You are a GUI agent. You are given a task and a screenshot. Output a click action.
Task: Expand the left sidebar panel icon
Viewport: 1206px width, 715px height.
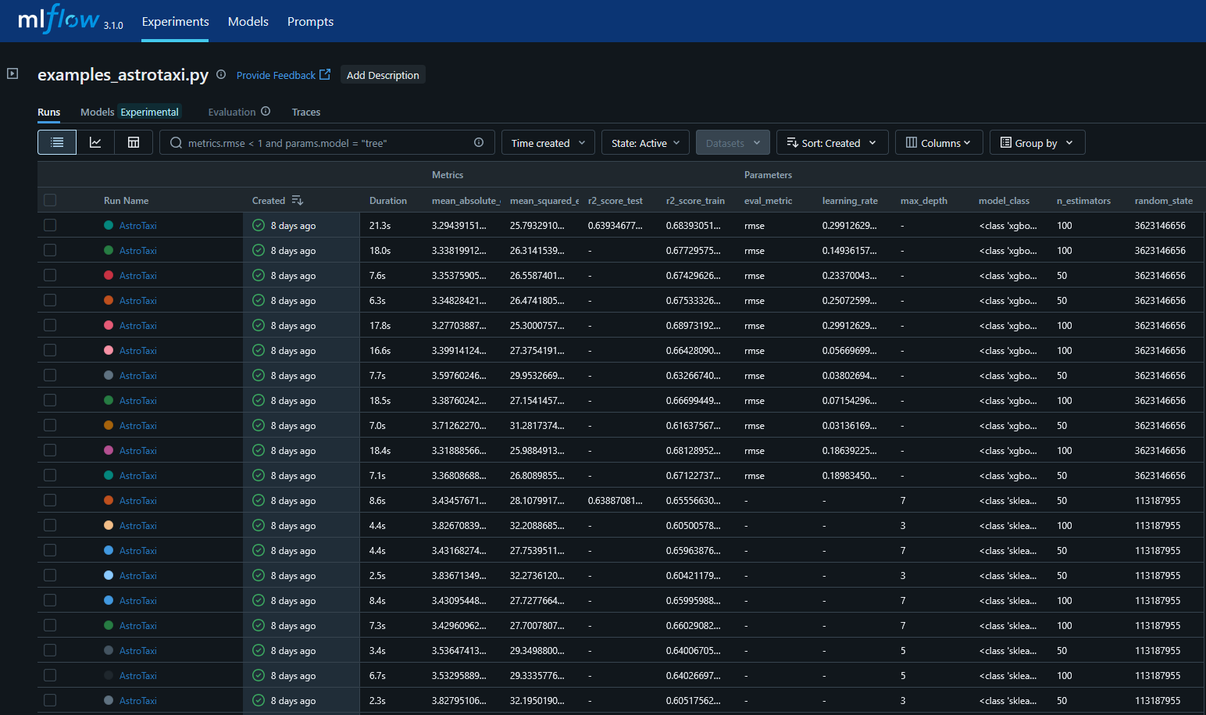[12, 73]
